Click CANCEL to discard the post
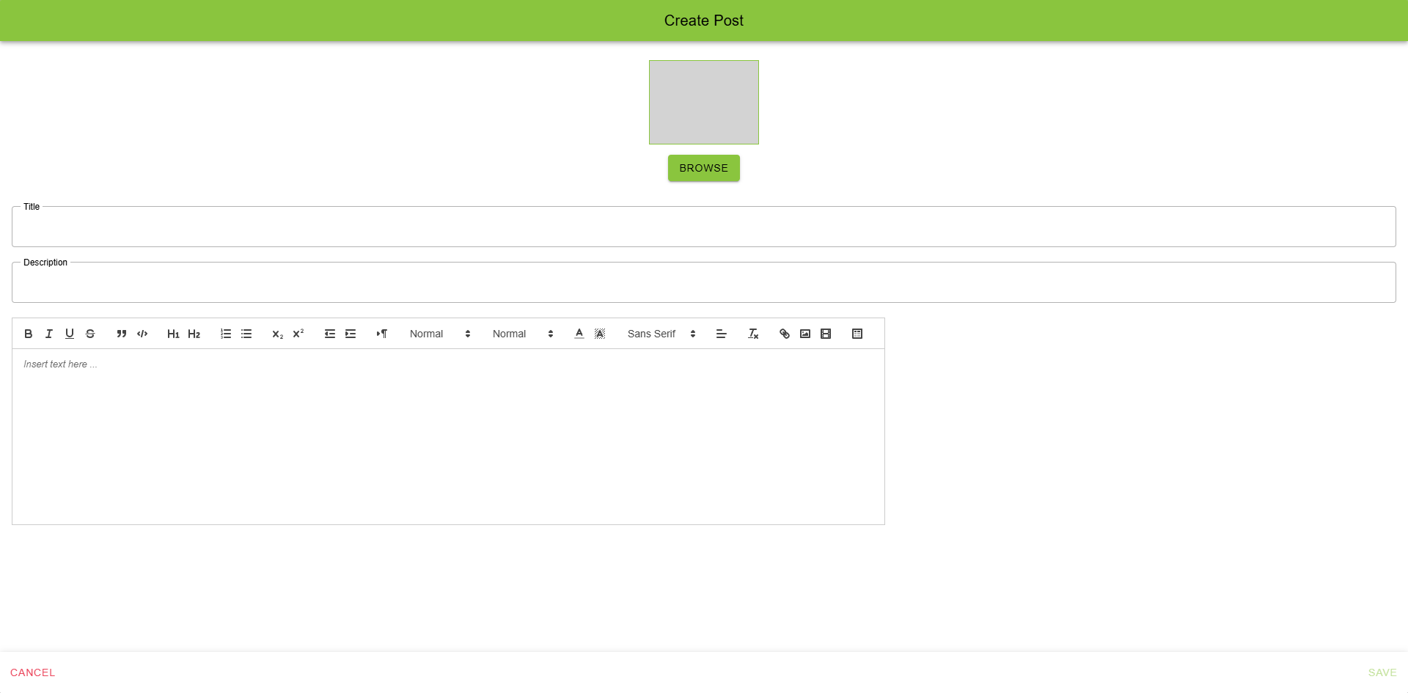Viewport: 1408px width, 693px height. click(x=33, y=672)
